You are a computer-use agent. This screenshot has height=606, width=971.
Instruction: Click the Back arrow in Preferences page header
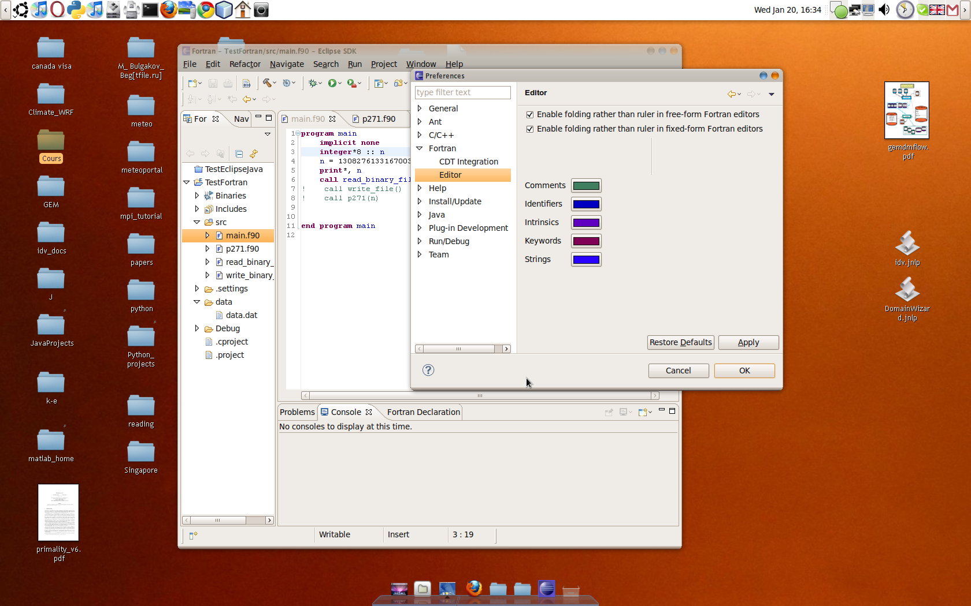(x=732, y=93)
